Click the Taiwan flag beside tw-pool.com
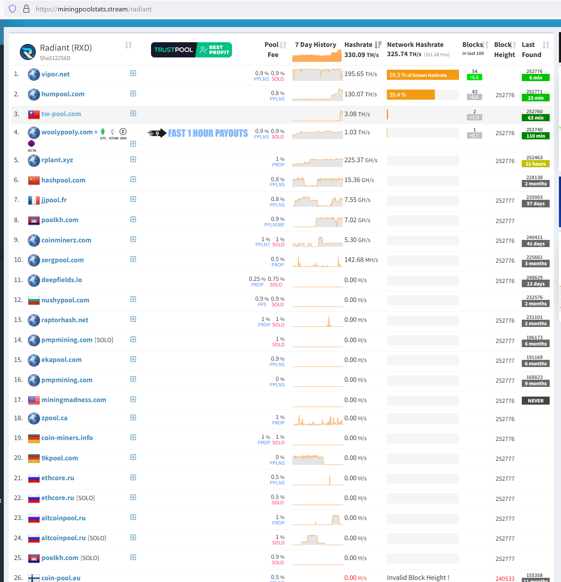 34,114
